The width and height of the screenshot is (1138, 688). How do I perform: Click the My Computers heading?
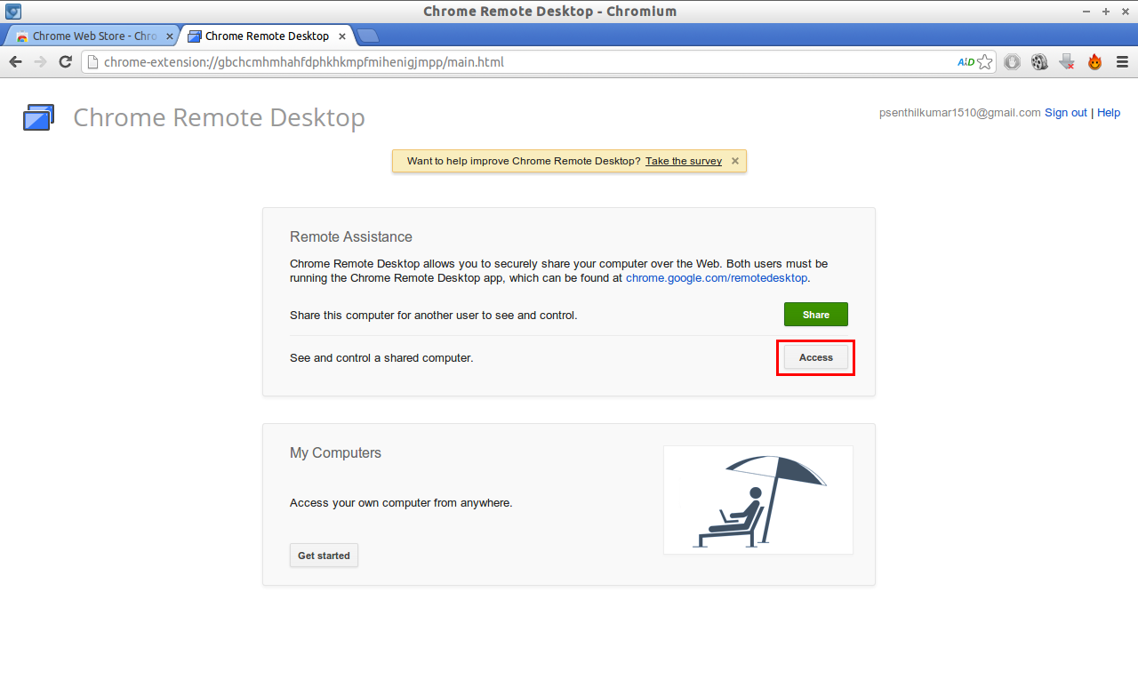coord(335,453)
